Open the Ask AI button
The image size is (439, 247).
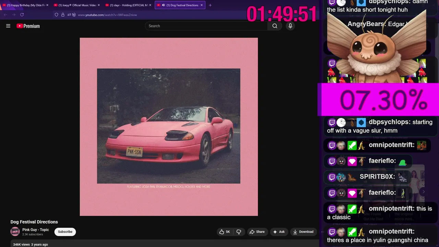click(278, 232)
